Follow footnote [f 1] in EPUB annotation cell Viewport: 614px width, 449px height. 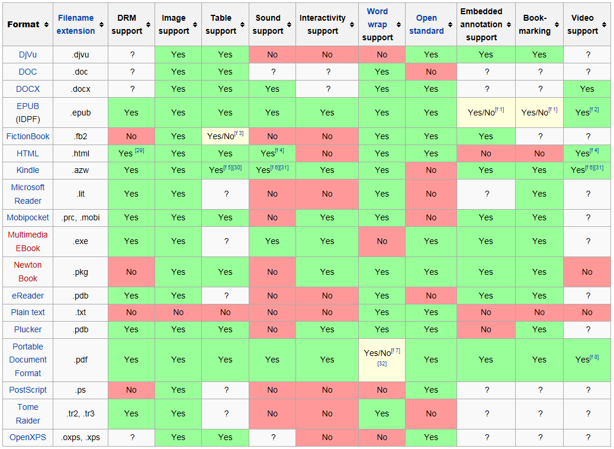coord(500,110)
